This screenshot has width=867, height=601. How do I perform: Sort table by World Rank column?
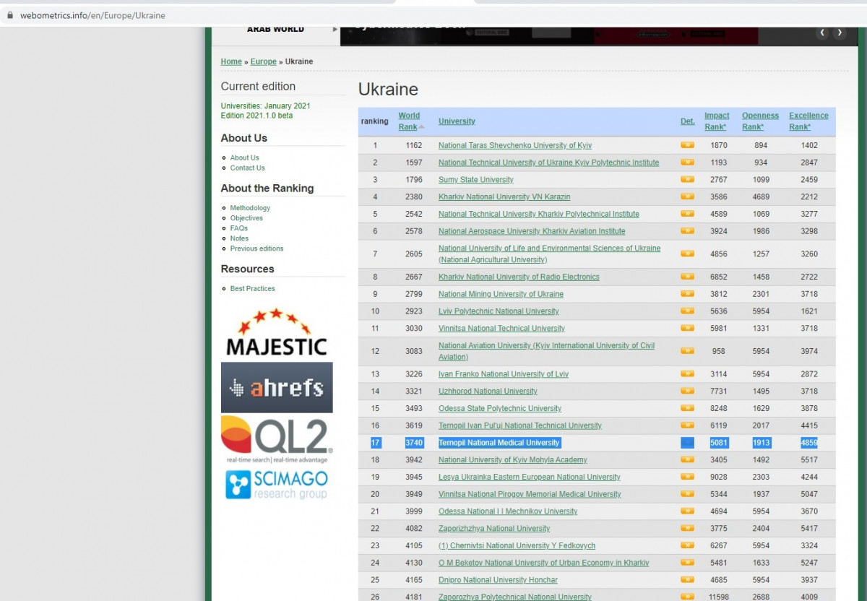click(x=409, y=121)
